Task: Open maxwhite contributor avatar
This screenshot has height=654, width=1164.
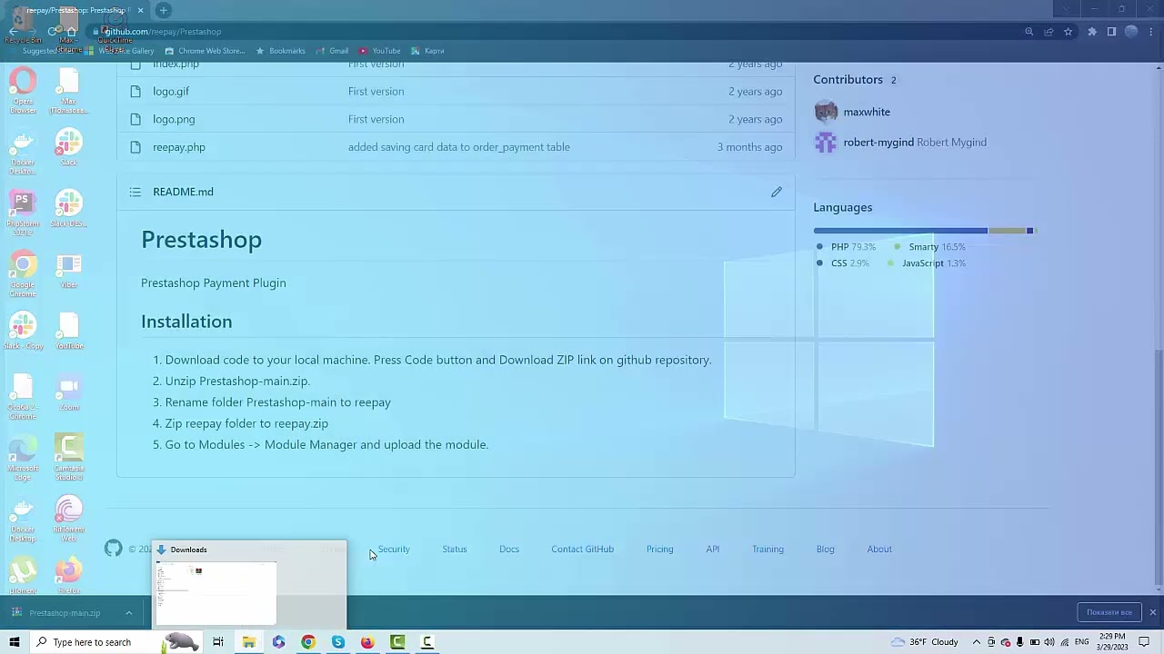Action: tap(826, 112)
